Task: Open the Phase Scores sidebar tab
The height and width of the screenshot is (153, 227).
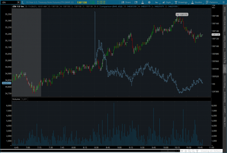Action: [x=225, y=82]
